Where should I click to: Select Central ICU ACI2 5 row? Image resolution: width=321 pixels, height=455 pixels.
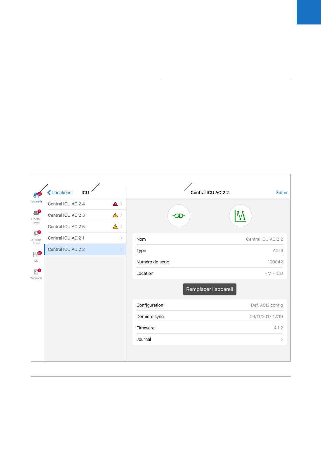coord(85,227)
